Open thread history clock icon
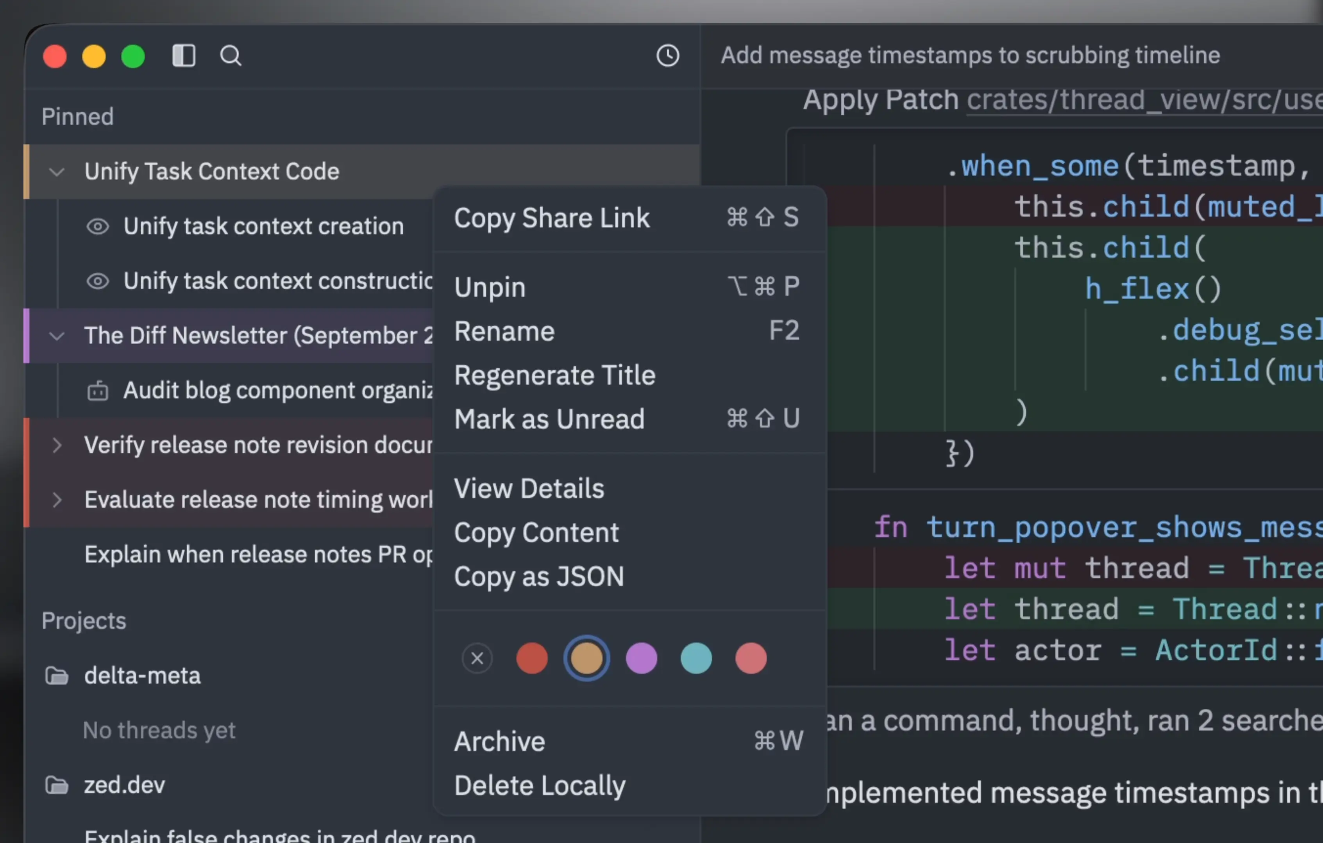Viewport: 1323px width, 843px height. tap(667, 55)
